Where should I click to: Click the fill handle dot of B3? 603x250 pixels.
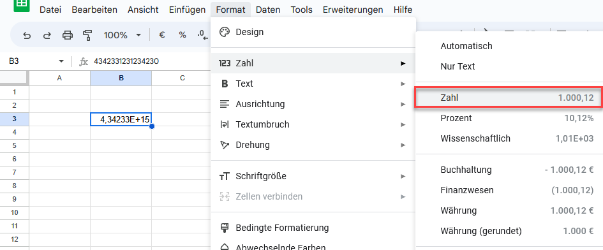click(152, 126)
